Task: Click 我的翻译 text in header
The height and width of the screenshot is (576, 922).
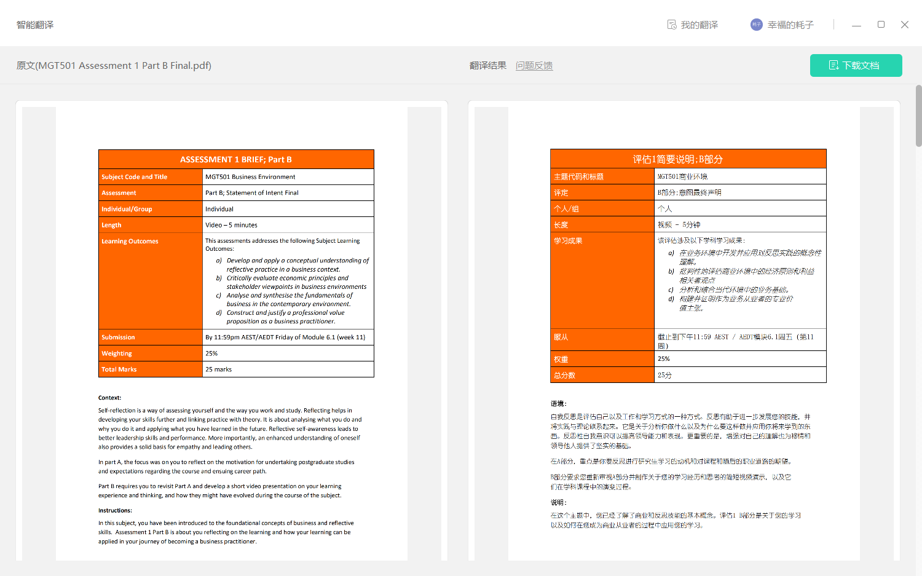Action: [x=699, y=25]
